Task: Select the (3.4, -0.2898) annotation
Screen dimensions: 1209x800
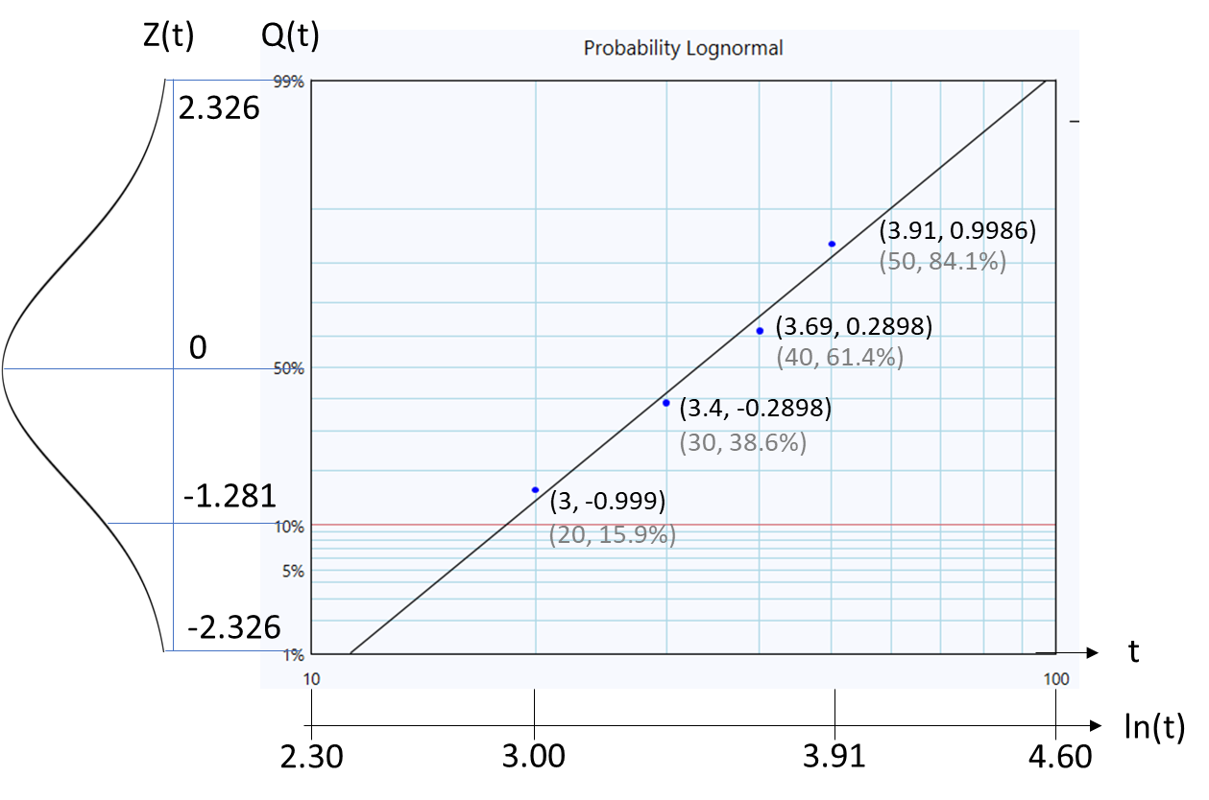Action: coord(755,409)
